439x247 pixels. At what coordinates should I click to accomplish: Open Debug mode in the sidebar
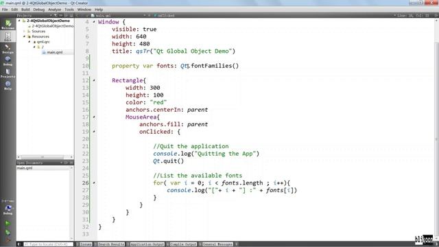click(x=8, y=61)
